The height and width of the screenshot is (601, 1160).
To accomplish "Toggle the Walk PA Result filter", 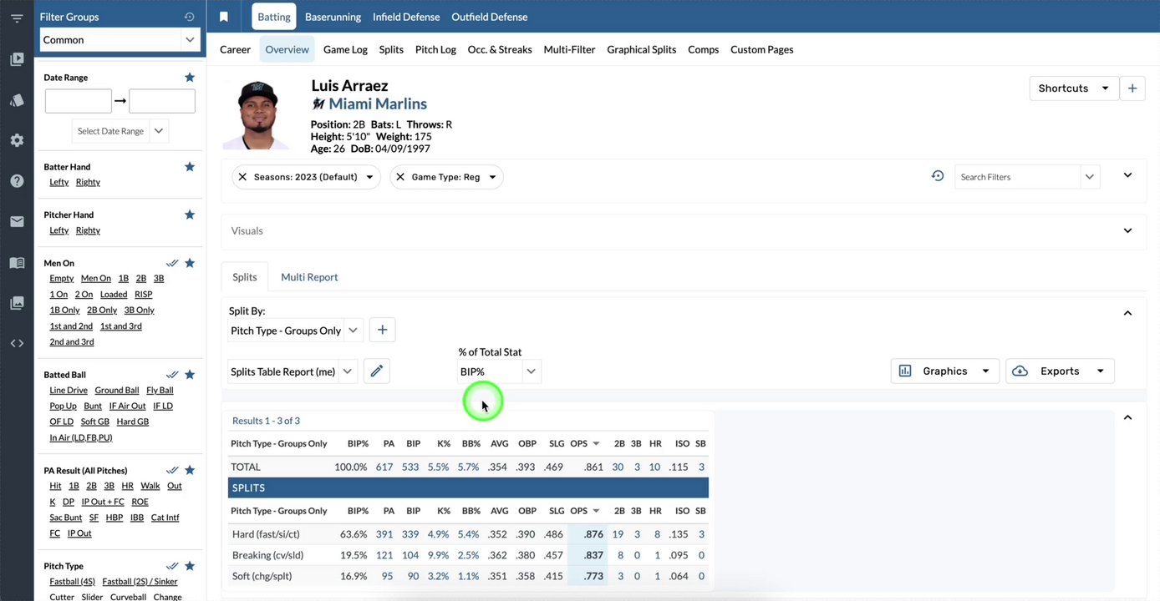I will (150, 486).
